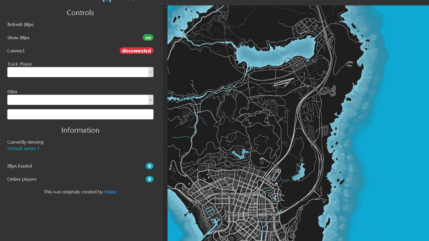The image size is (429, 241).
Task: Open the Track Player dropdown
Action: click(80, 72)
